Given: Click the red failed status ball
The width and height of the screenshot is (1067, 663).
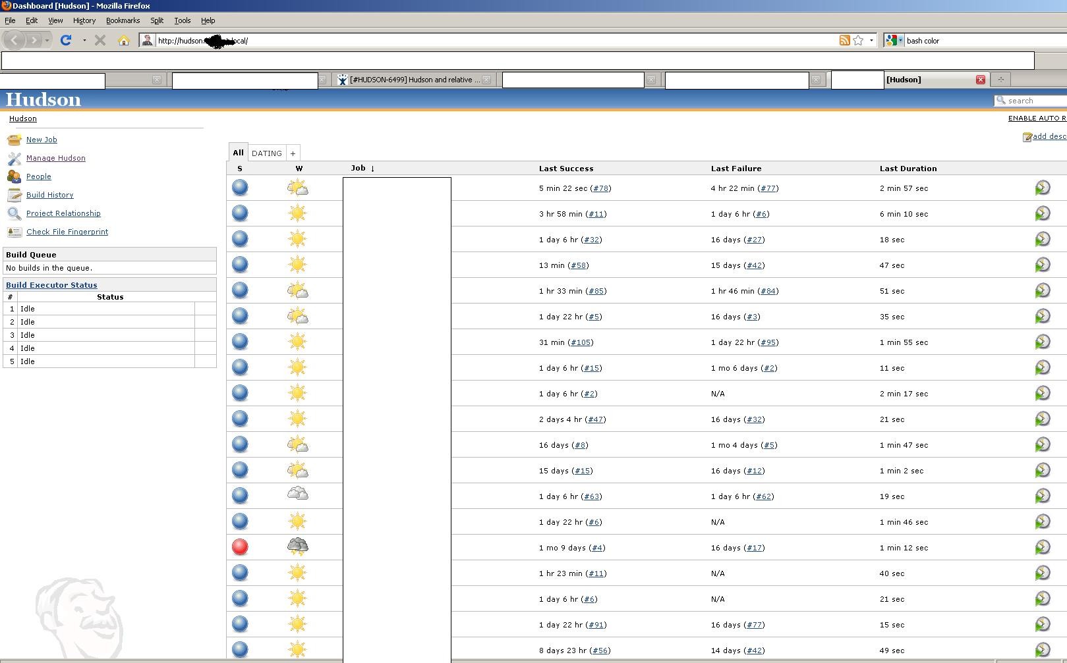Looking at the screenshot, I should tap(240, 546).
